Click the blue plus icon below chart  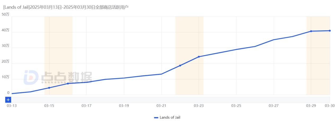(8, 100)
